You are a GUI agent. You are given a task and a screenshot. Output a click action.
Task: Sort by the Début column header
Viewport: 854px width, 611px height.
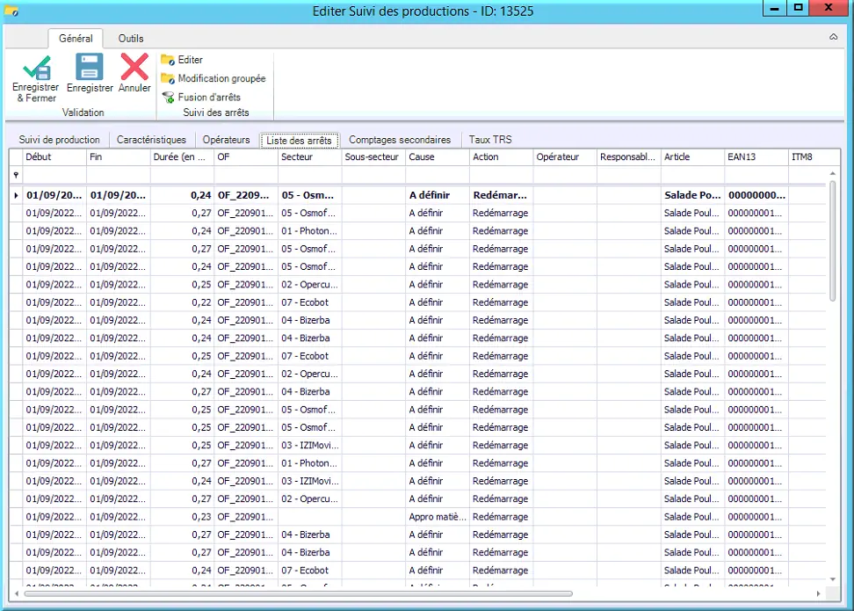coord(54,157)
